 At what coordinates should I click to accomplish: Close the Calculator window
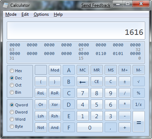141,4
